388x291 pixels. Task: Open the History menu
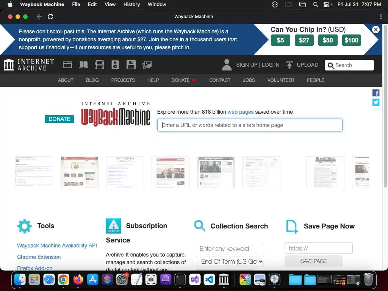pyautogui.click(x=131, y=5)
